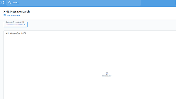Open the XML Message Search card title
The width and height of the screenshot is (176, 99).
tap(14, 33)
